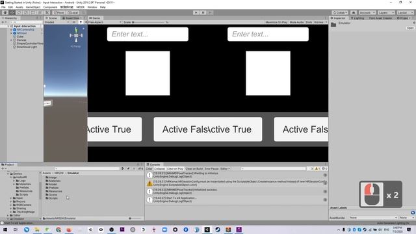Open the Shaded draw mode dropdown
This screenshot has width=416, height=234.
coord(57,22)
